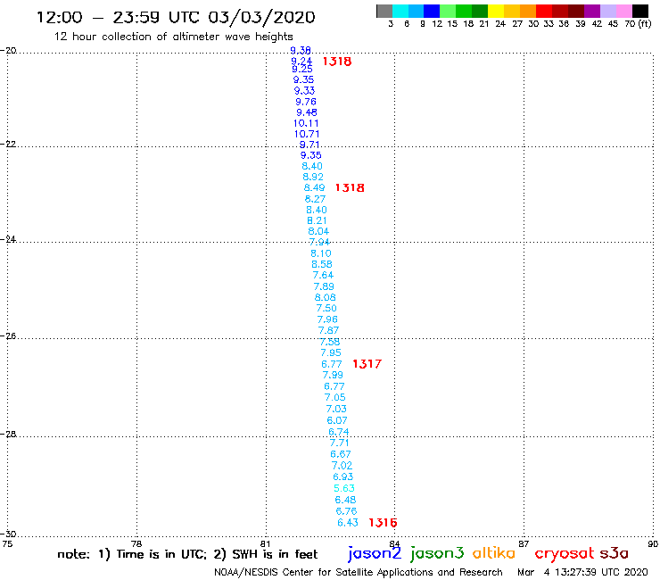Click the wave height value 7.50
Screen dimensions: 660x580
coord(326,309)
